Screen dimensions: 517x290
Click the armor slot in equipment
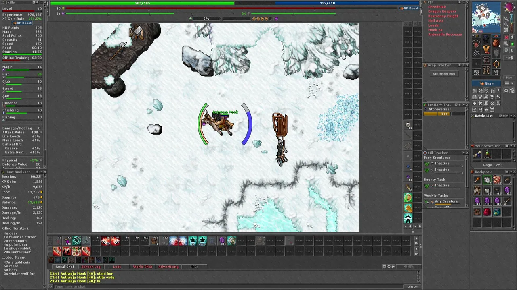click(x=487, y=50)
